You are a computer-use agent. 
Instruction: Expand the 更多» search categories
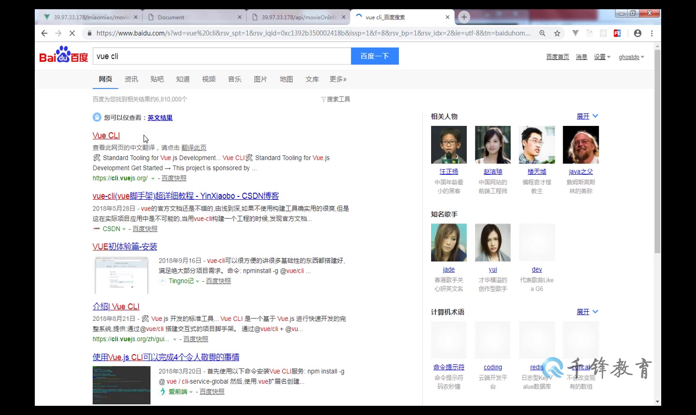pos(338,79)
